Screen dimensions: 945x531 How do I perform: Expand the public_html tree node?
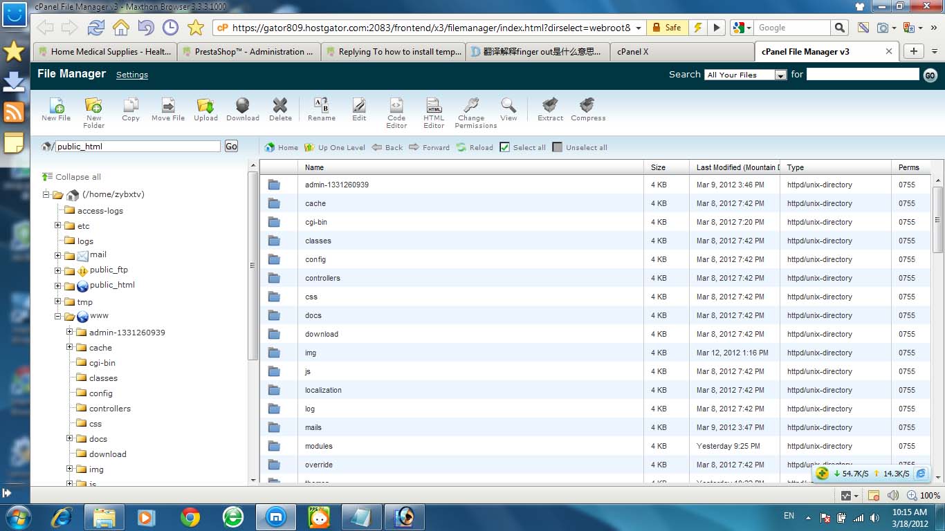58,286
